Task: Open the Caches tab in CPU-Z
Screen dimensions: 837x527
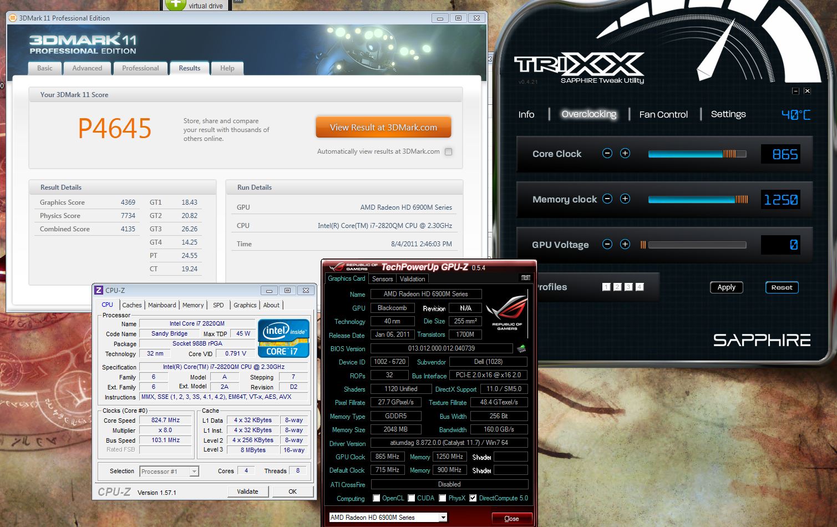Action: (132, 305)
